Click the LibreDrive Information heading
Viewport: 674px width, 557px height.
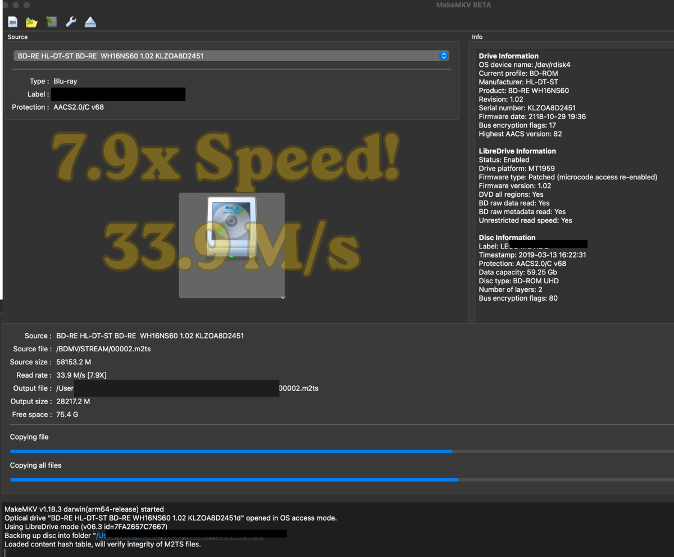tap(517, 151)
